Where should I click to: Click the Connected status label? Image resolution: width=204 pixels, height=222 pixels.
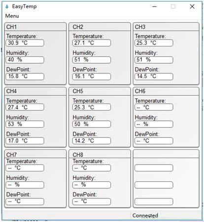pyautogui.click(x=145, y=216)
